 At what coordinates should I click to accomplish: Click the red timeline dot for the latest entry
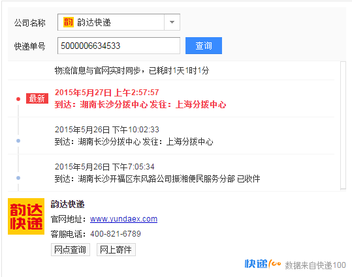tap(18, 99)
